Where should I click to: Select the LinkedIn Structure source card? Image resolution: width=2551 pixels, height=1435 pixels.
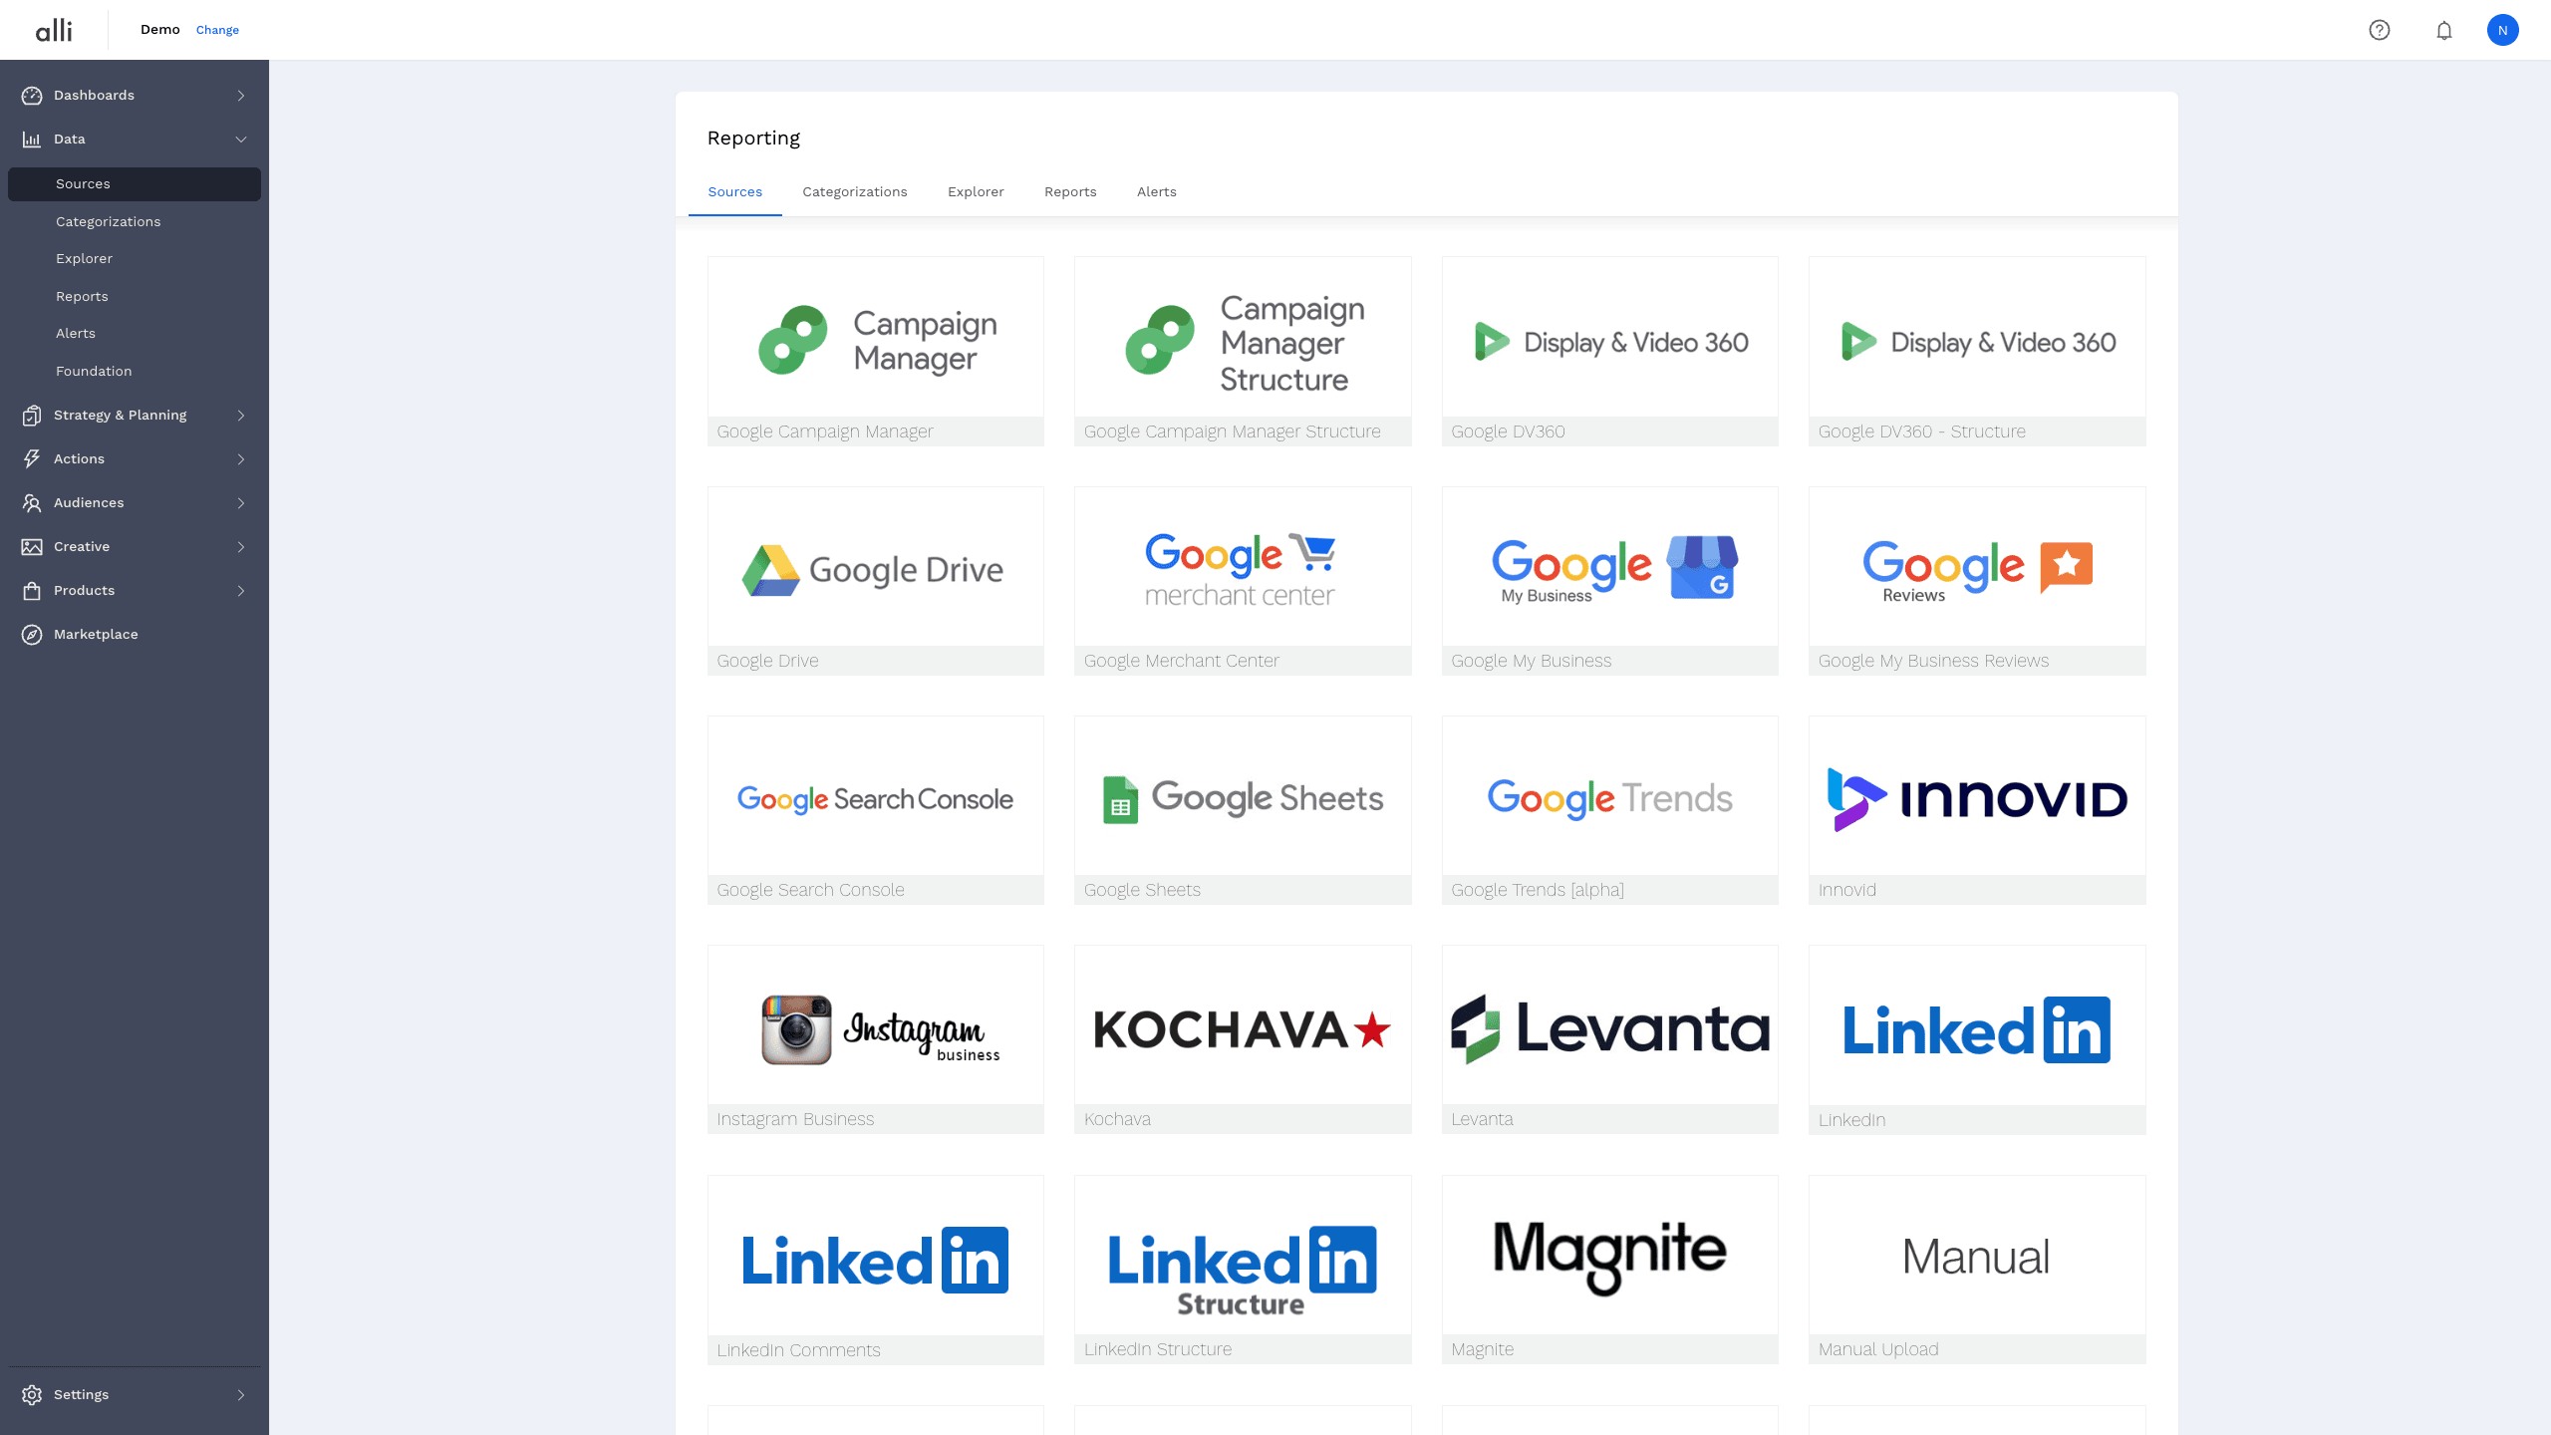(x=1243, y=1270)
